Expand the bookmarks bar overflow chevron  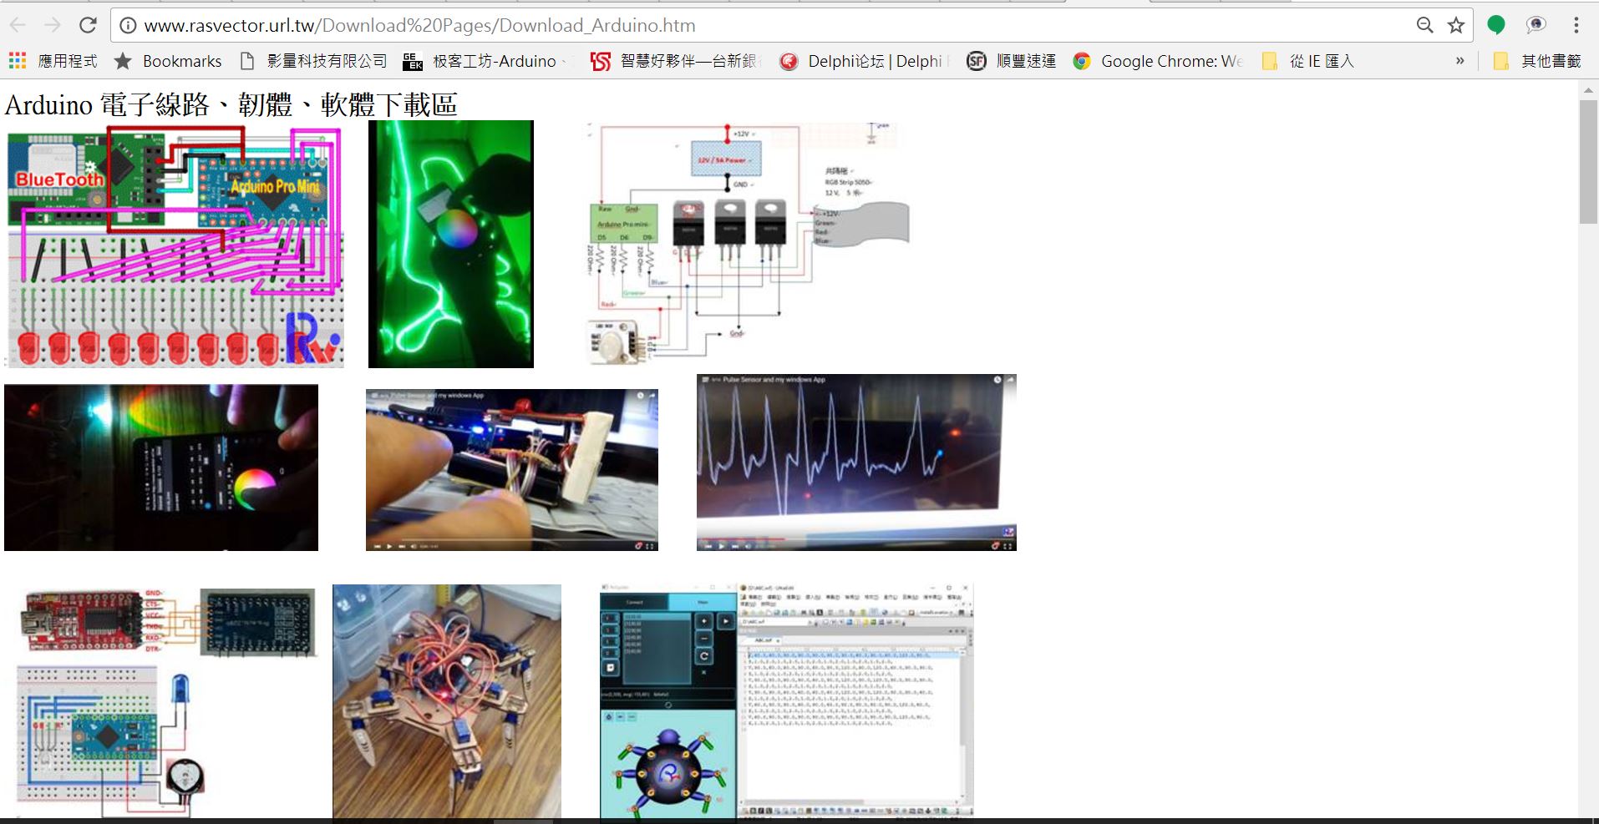(1459, 60)
